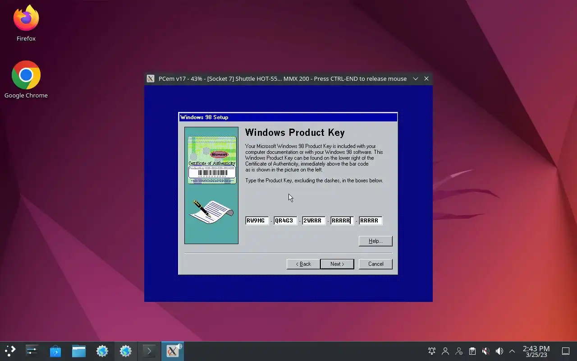This screenshot has height=361, width=577.
Task: Open the PCem window's chevron menu
Action: [x=416, y=79]
